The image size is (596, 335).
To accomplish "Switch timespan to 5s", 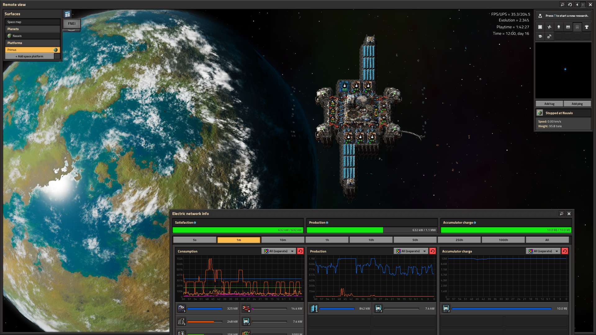I will pos(195,240).
